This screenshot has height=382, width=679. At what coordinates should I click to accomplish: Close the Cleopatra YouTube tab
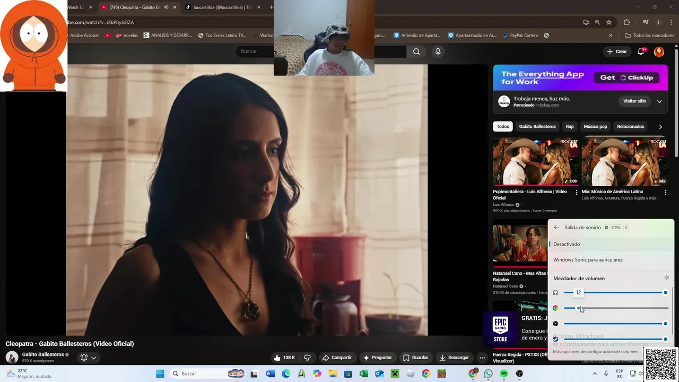[x=175, y=7]
